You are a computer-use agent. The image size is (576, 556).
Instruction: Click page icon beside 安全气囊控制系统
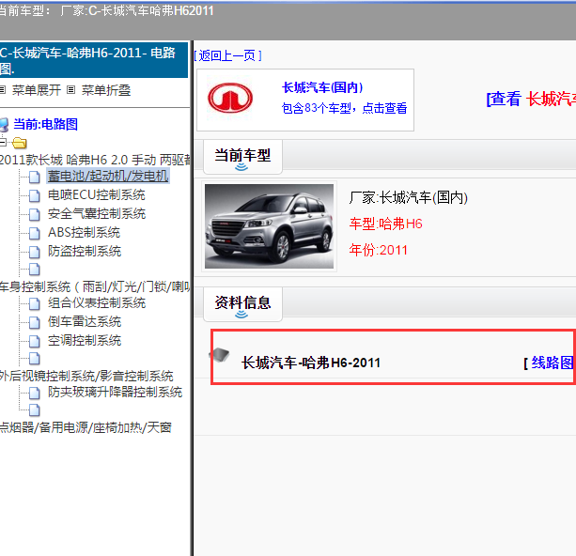tap(35, 214)
